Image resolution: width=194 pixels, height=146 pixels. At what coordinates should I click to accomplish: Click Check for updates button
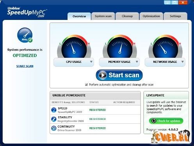(x=166, y=121)
